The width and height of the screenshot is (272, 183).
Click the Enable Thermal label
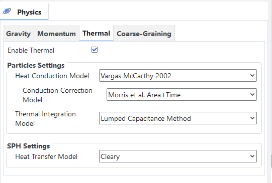pos(31,50)
